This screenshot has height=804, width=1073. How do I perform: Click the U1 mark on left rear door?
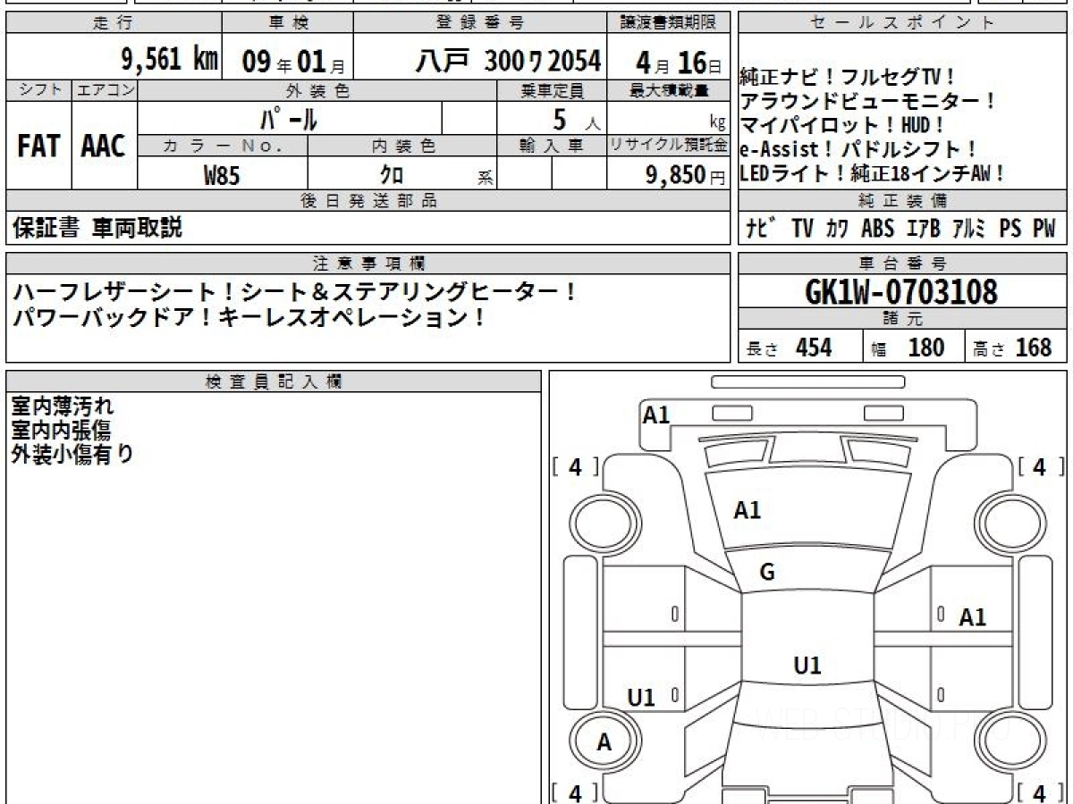641,698
